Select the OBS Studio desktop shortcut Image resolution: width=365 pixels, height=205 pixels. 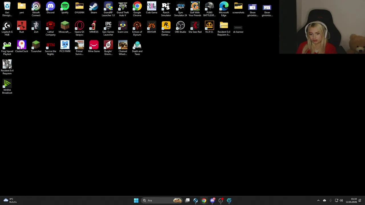[181, 27]
